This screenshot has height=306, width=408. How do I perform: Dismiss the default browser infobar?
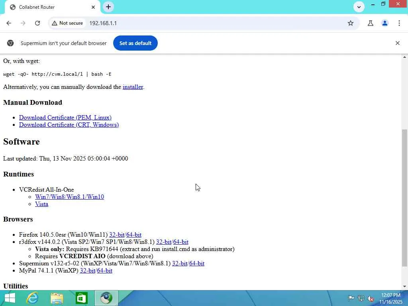(x=397, y=43)
